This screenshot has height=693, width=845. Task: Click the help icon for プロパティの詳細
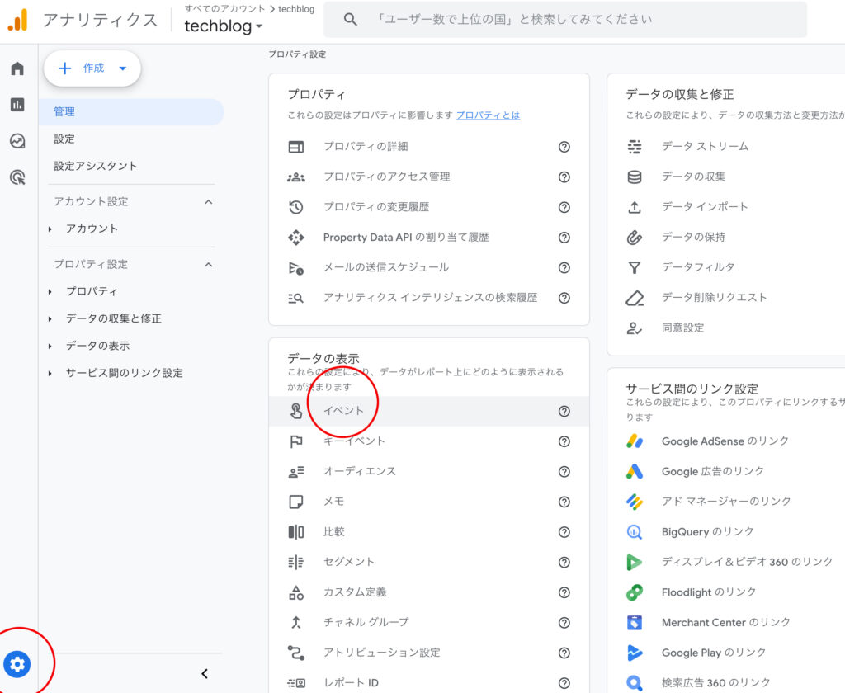pyautogui.click(x=564, y=147)
